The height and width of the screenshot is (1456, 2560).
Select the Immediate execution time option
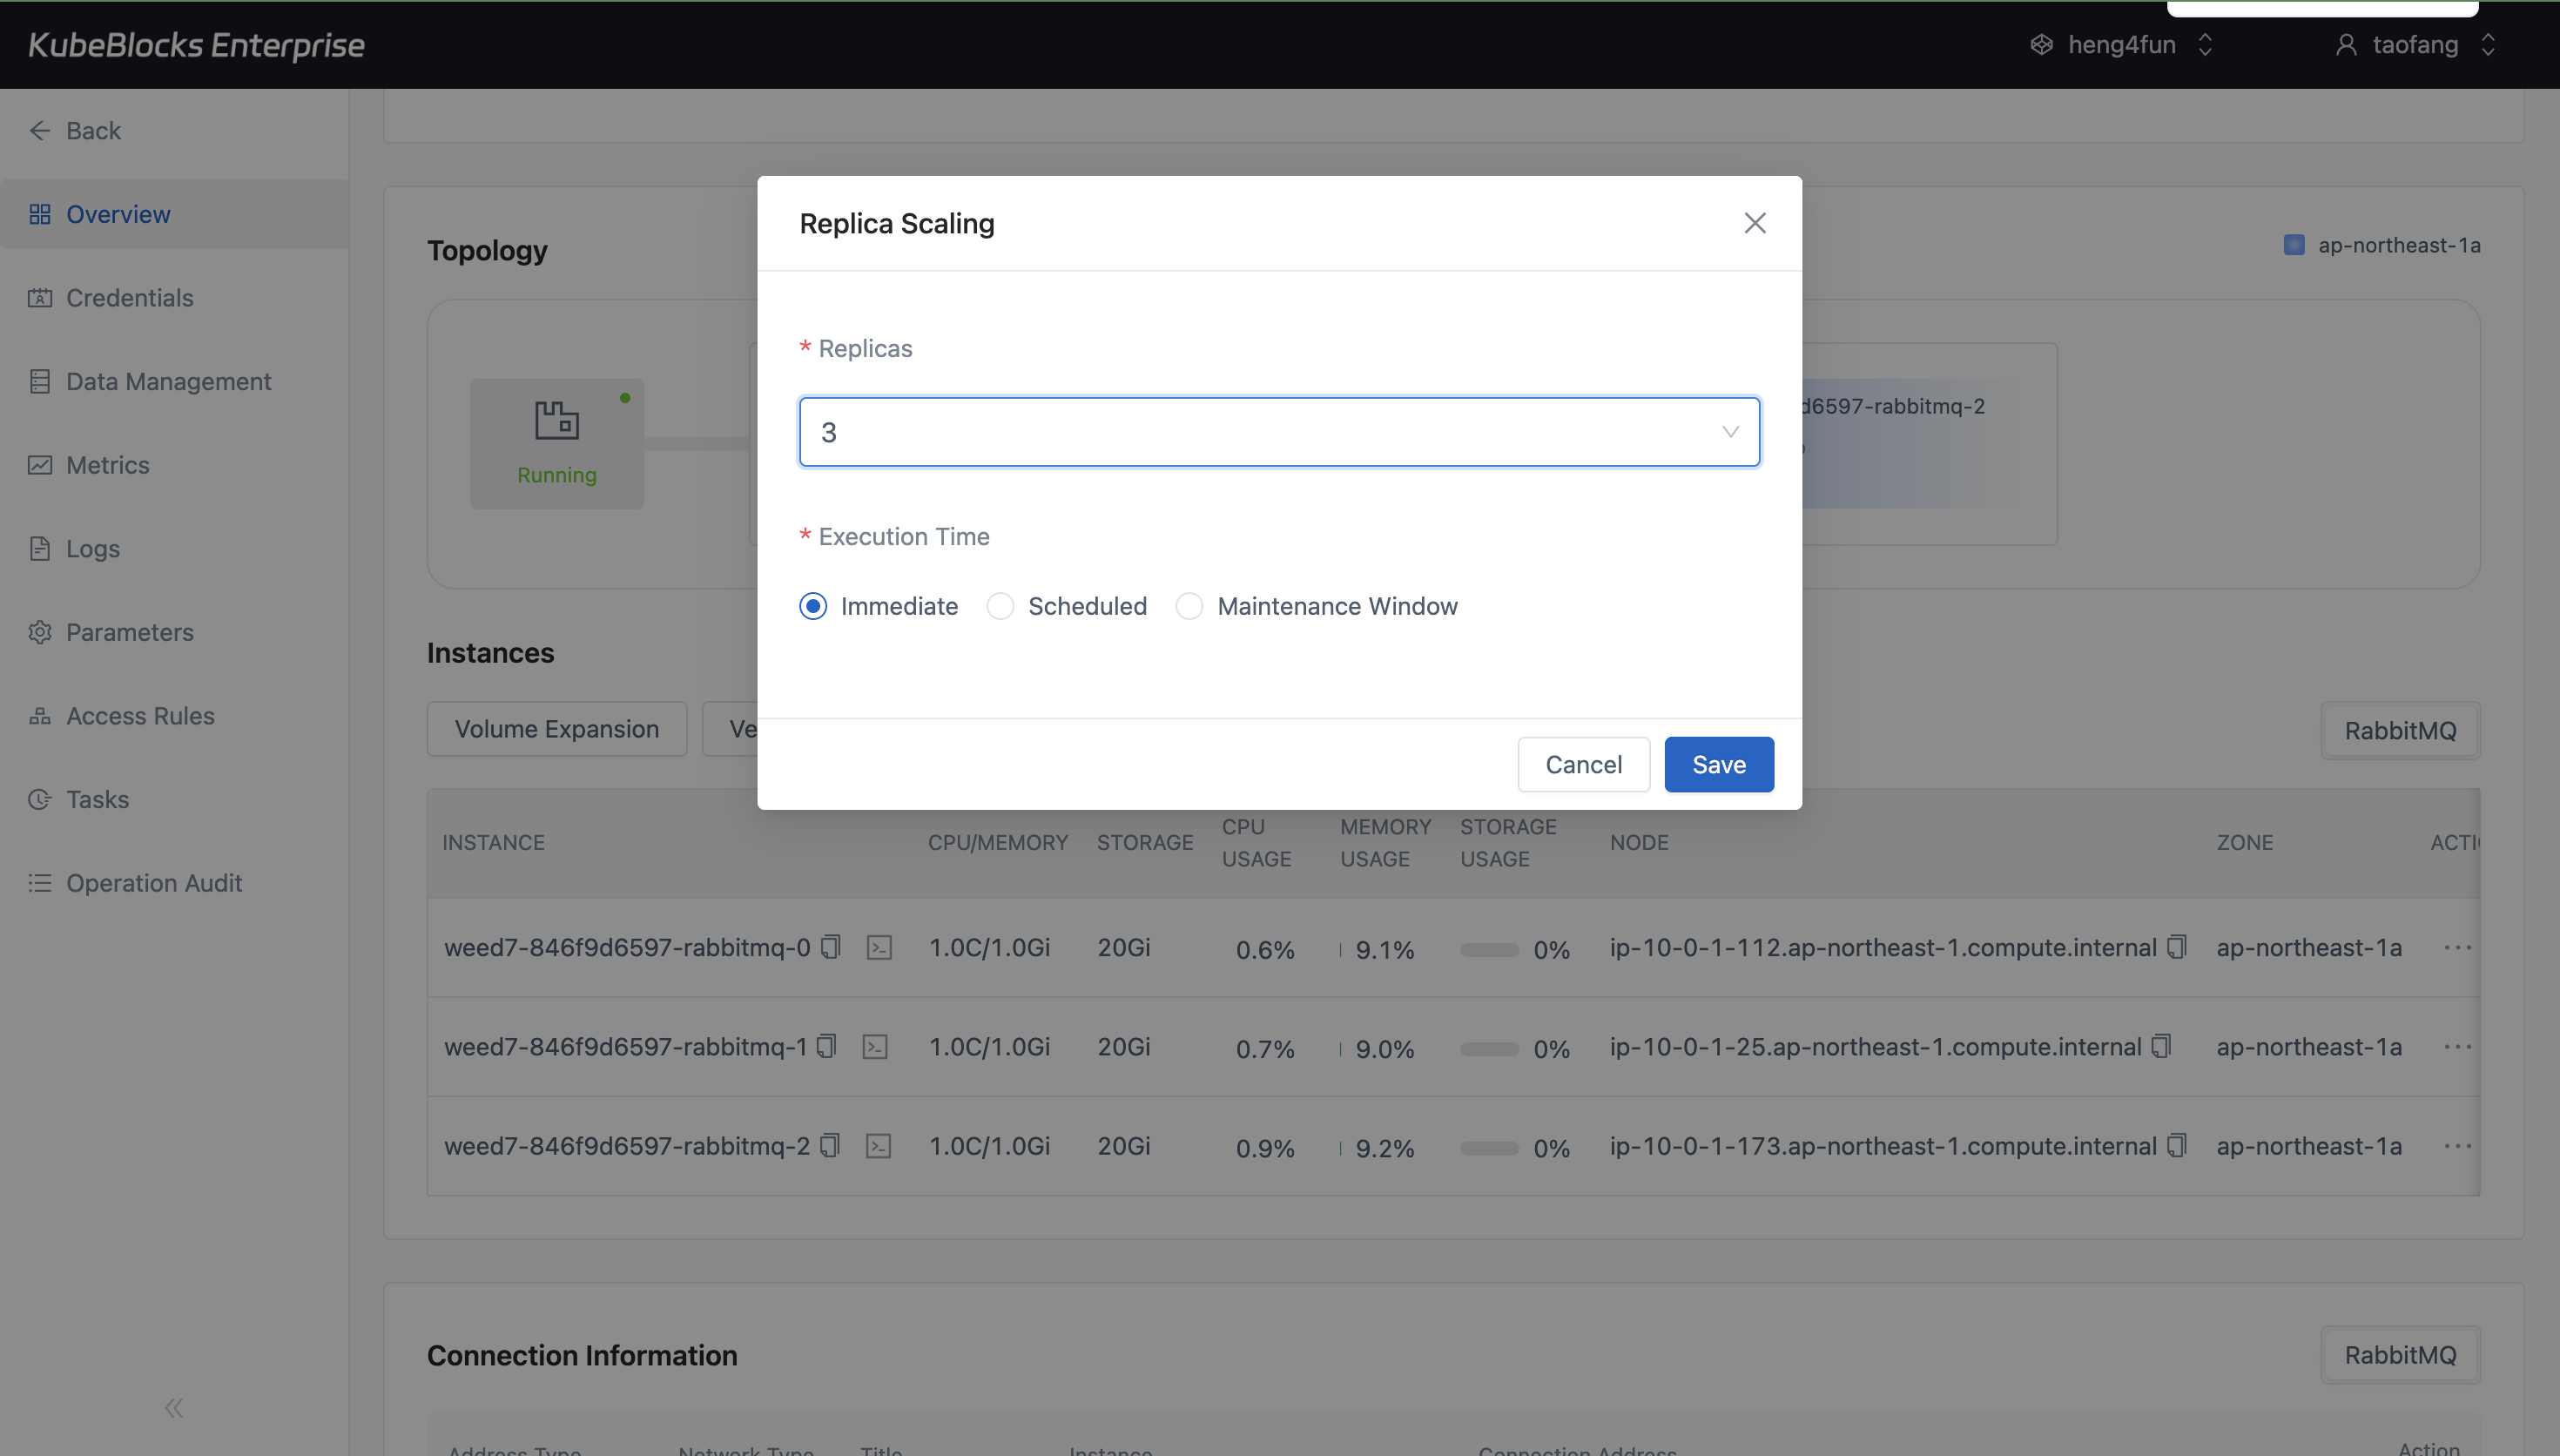pos(812,605)
